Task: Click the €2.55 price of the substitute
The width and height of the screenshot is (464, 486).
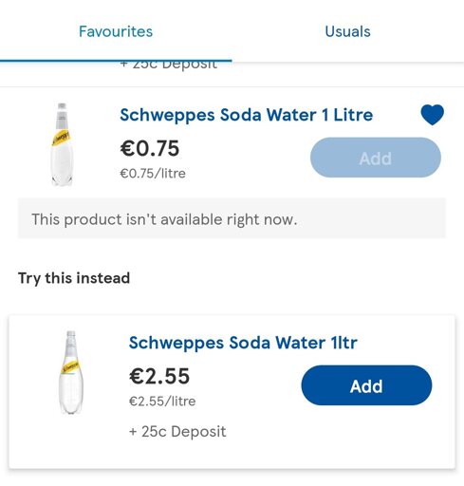Action: (x=159, y=376)
